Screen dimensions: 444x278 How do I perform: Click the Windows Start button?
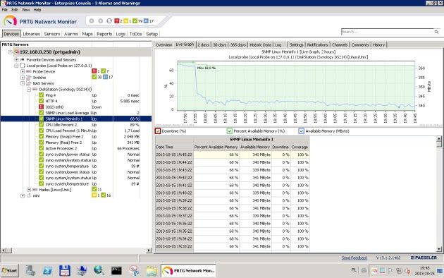[x=9, y=271]
